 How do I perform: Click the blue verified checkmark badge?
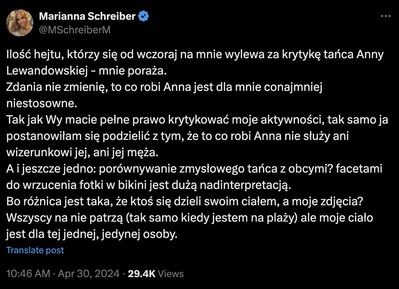pos(143,16)
